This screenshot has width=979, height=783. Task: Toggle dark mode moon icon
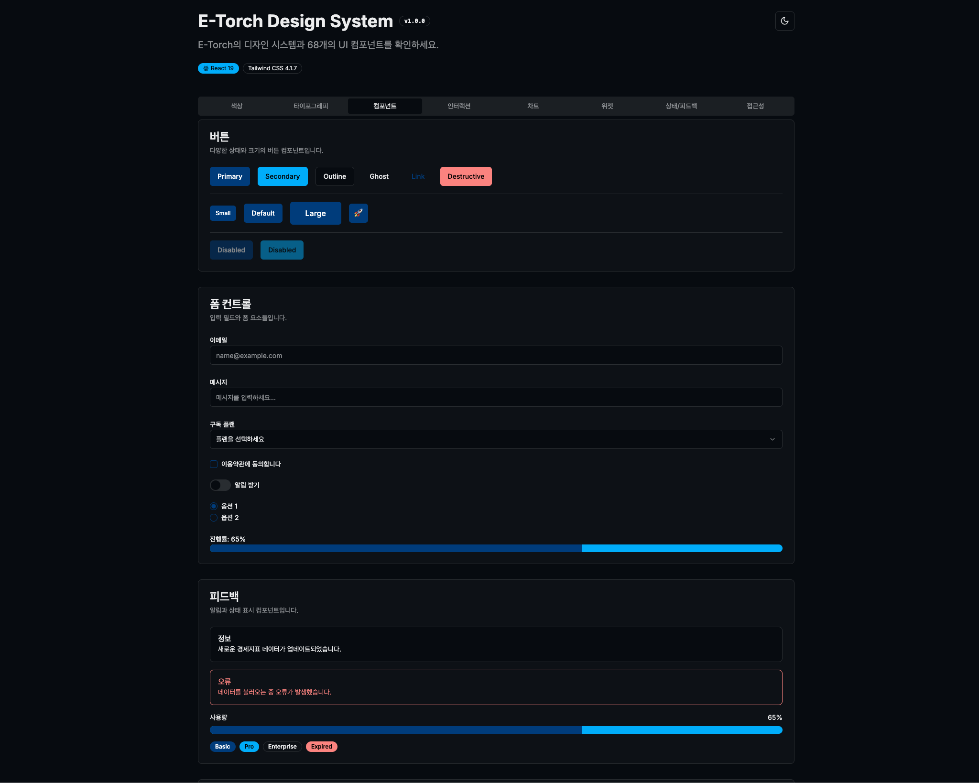click(x=784, y=21)
